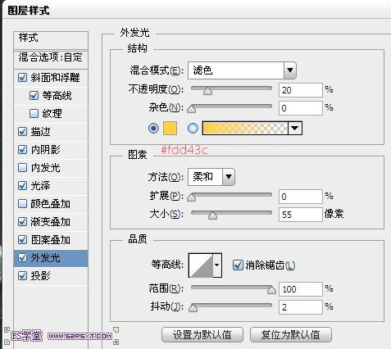Click the yellow glow color swatch

pos(170,128)
